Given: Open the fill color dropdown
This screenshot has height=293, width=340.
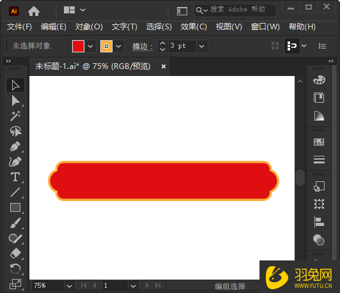Looking at the screenshot, I should pos(90,46).
